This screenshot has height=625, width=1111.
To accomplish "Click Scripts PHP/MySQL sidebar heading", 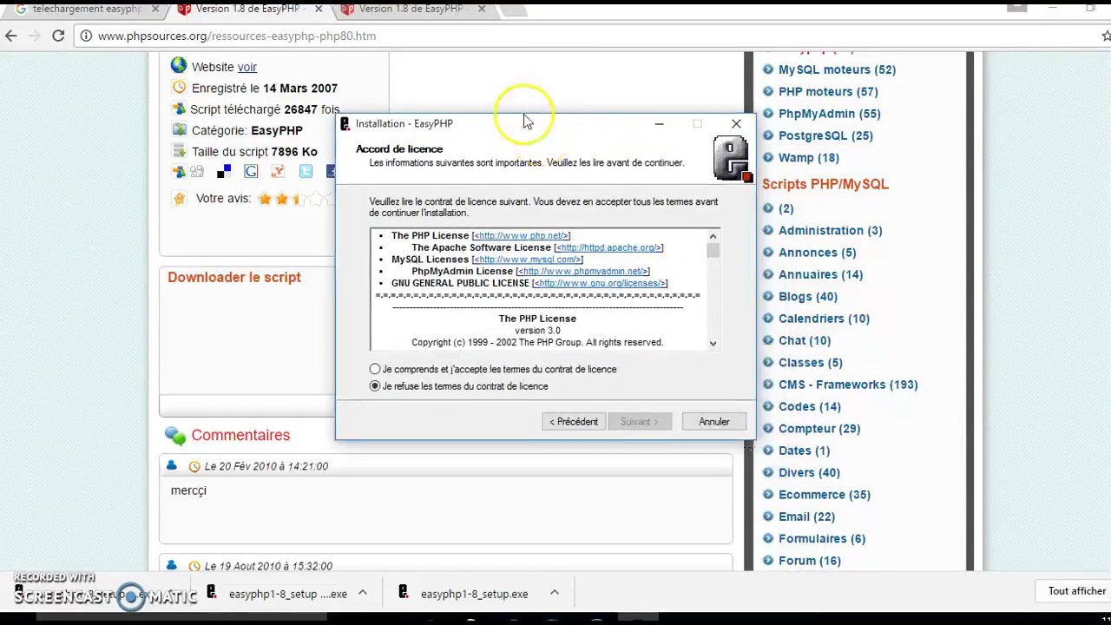I will [x=825, y=184].
